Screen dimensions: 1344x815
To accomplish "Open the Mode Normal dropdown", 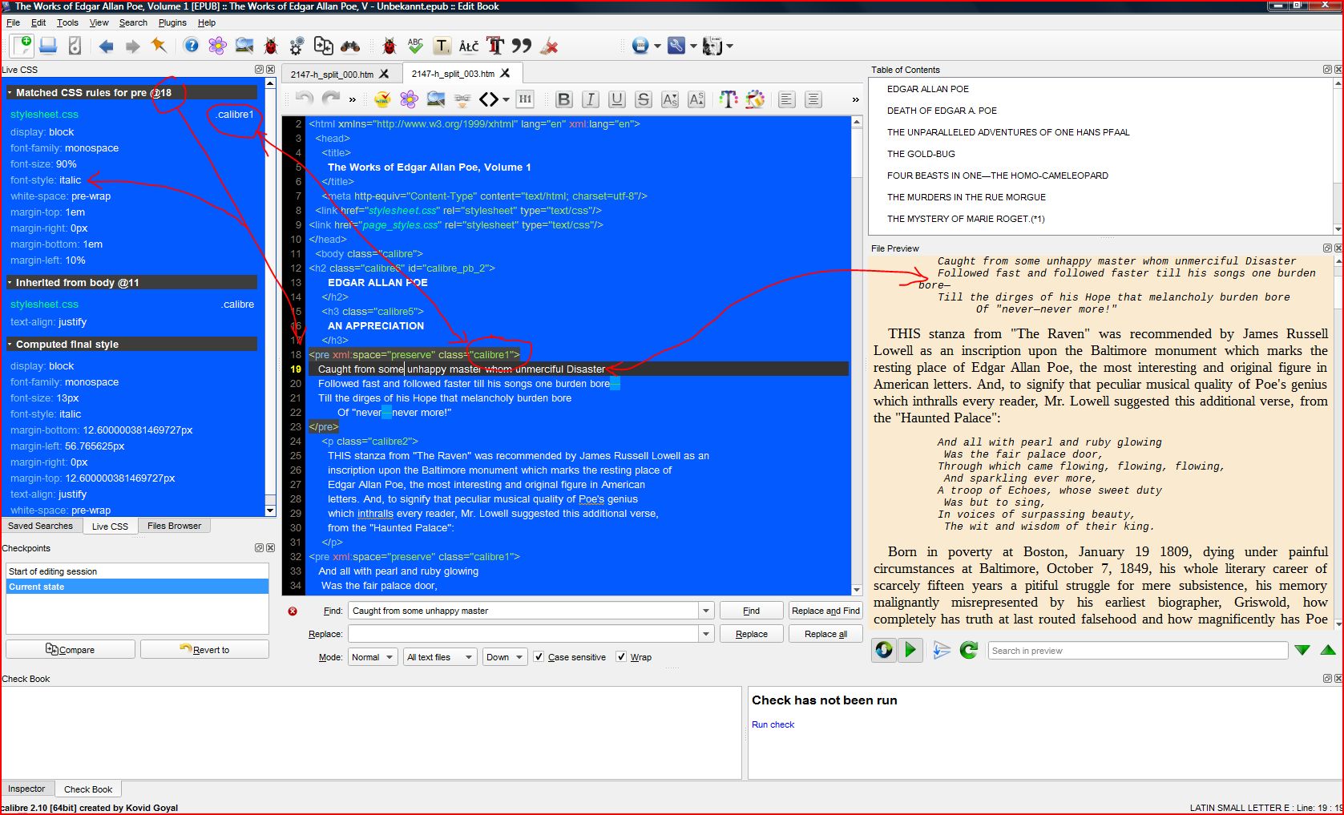I will point(373,657).
